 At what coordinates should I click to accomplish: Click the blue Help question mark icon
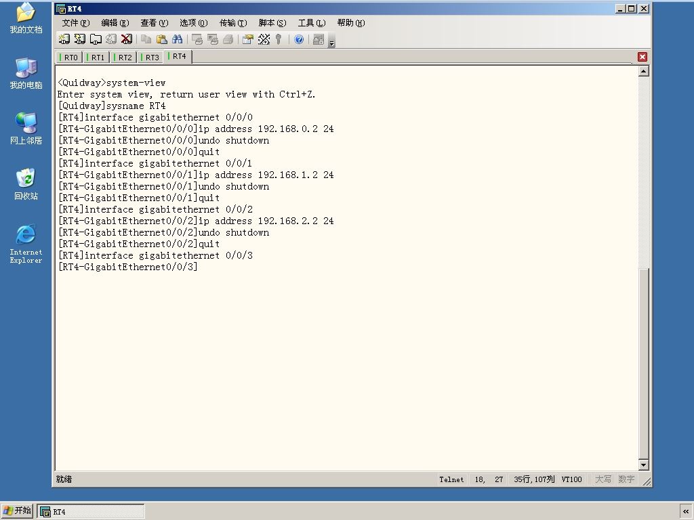299,39
